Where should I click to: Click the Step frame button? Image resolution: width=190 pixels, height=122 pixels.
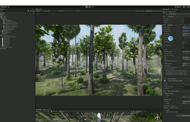93,7
